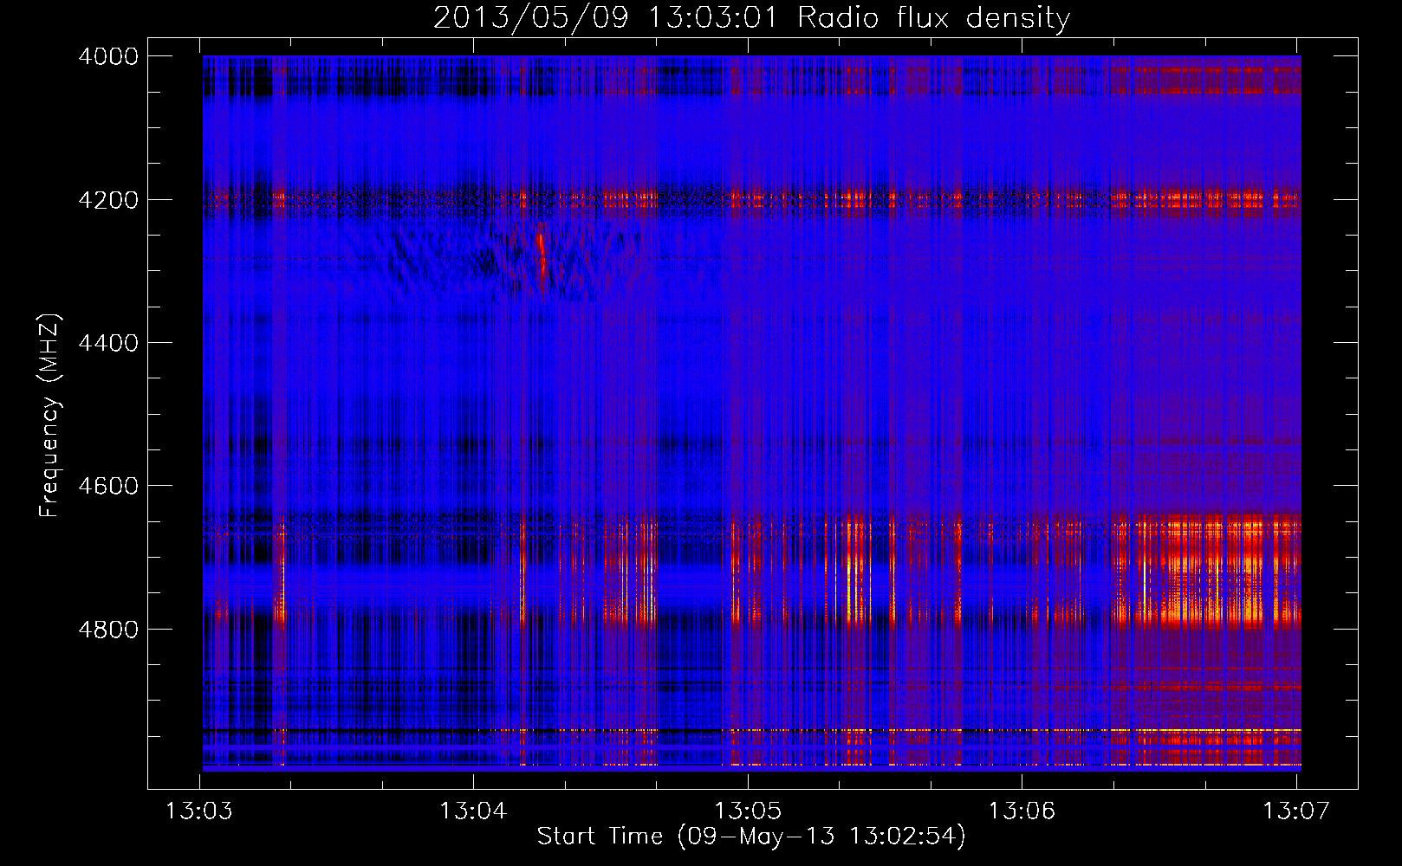
Task: Select the 4800 frequency tick label
Action: click(x=108, y=630)
